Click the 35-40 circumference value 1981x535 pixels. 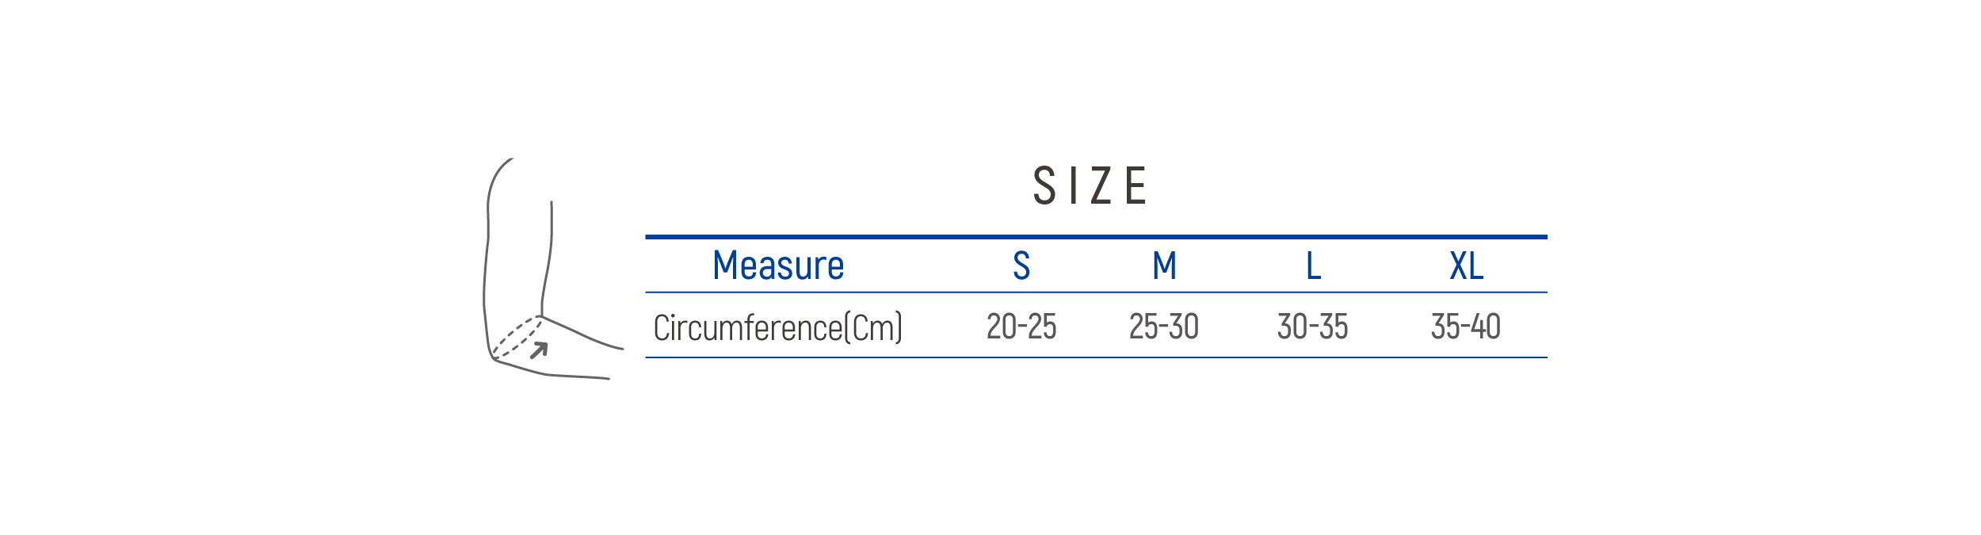[x=1465, y=327]
